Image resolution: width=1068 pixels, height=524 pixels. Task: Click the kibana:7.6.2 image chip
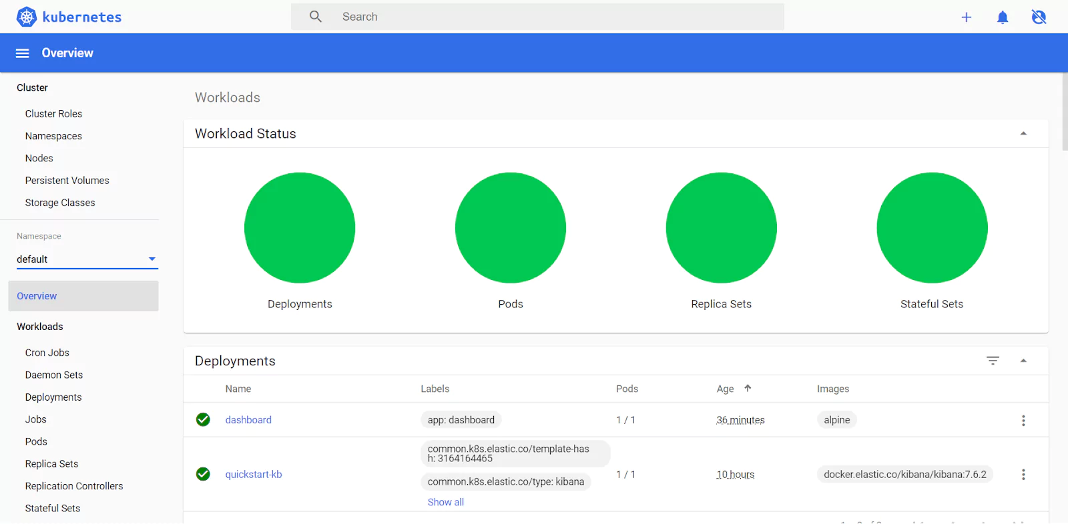click(x=905, y=475)
